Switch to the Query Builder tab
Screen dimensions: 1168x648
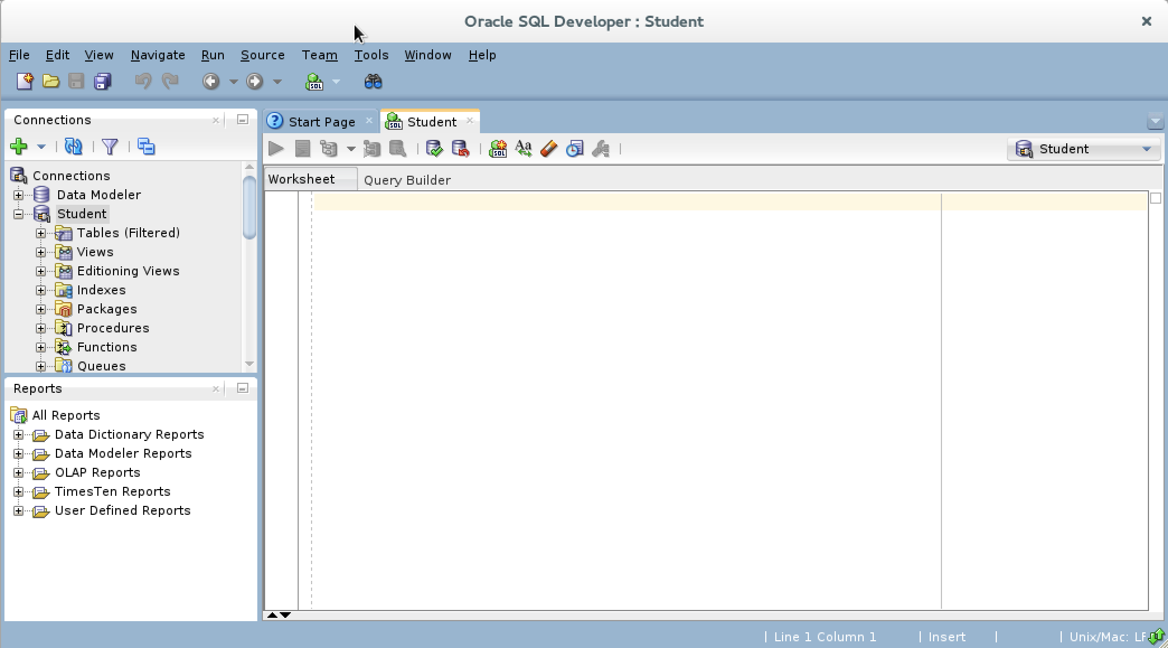pyautogui.click(x=407, y=180)
